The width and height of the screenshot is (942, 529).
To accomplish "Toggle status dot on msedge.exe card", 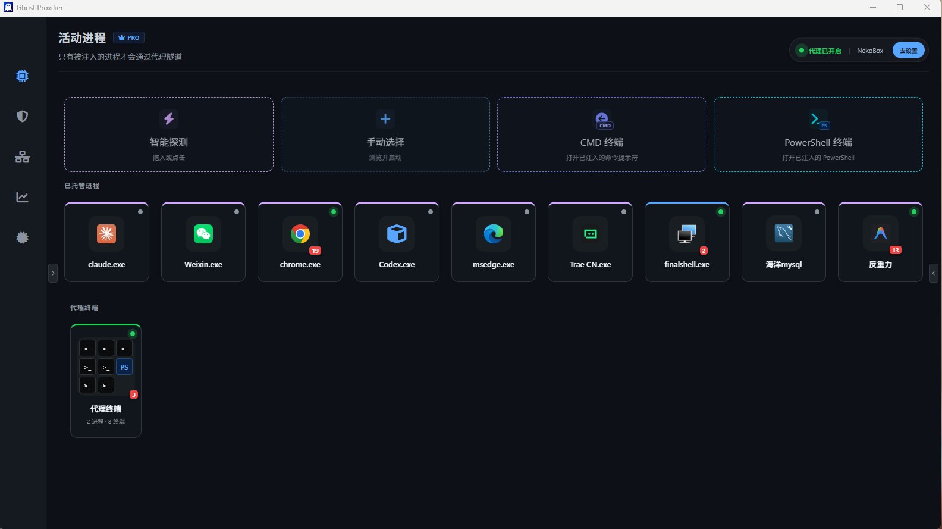I will pos(527,212).
